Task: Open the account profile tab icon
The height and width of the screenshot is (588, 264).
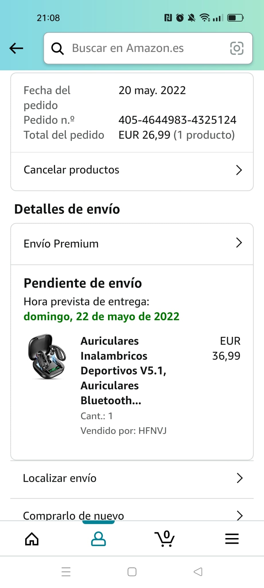Action: click(98, 539)
